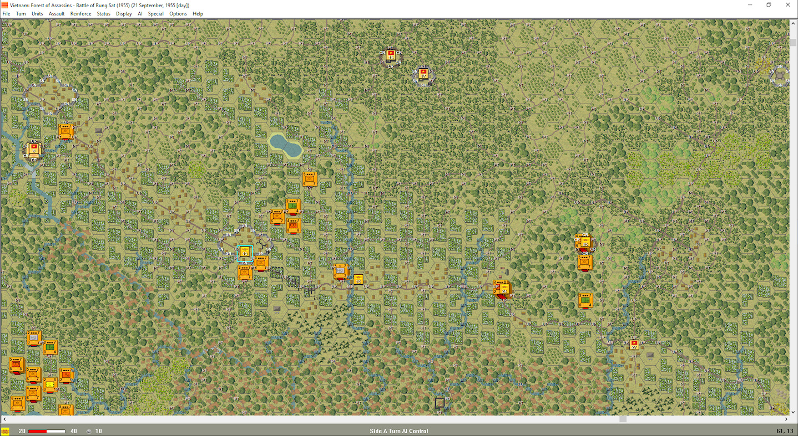
Task: Select the highlighted objective marker numbered 13
Action: (x=245, y=253)
